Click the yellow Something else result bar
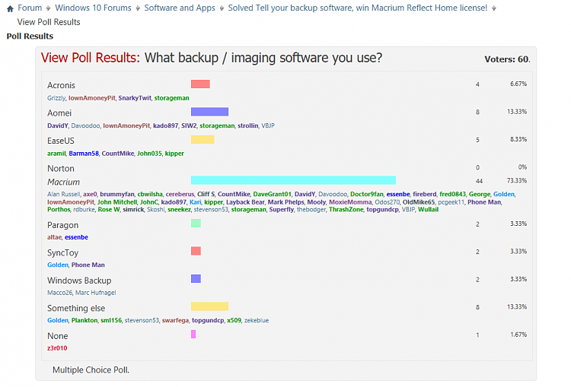Screen dimensions: 571x387 tap(210, 306)
